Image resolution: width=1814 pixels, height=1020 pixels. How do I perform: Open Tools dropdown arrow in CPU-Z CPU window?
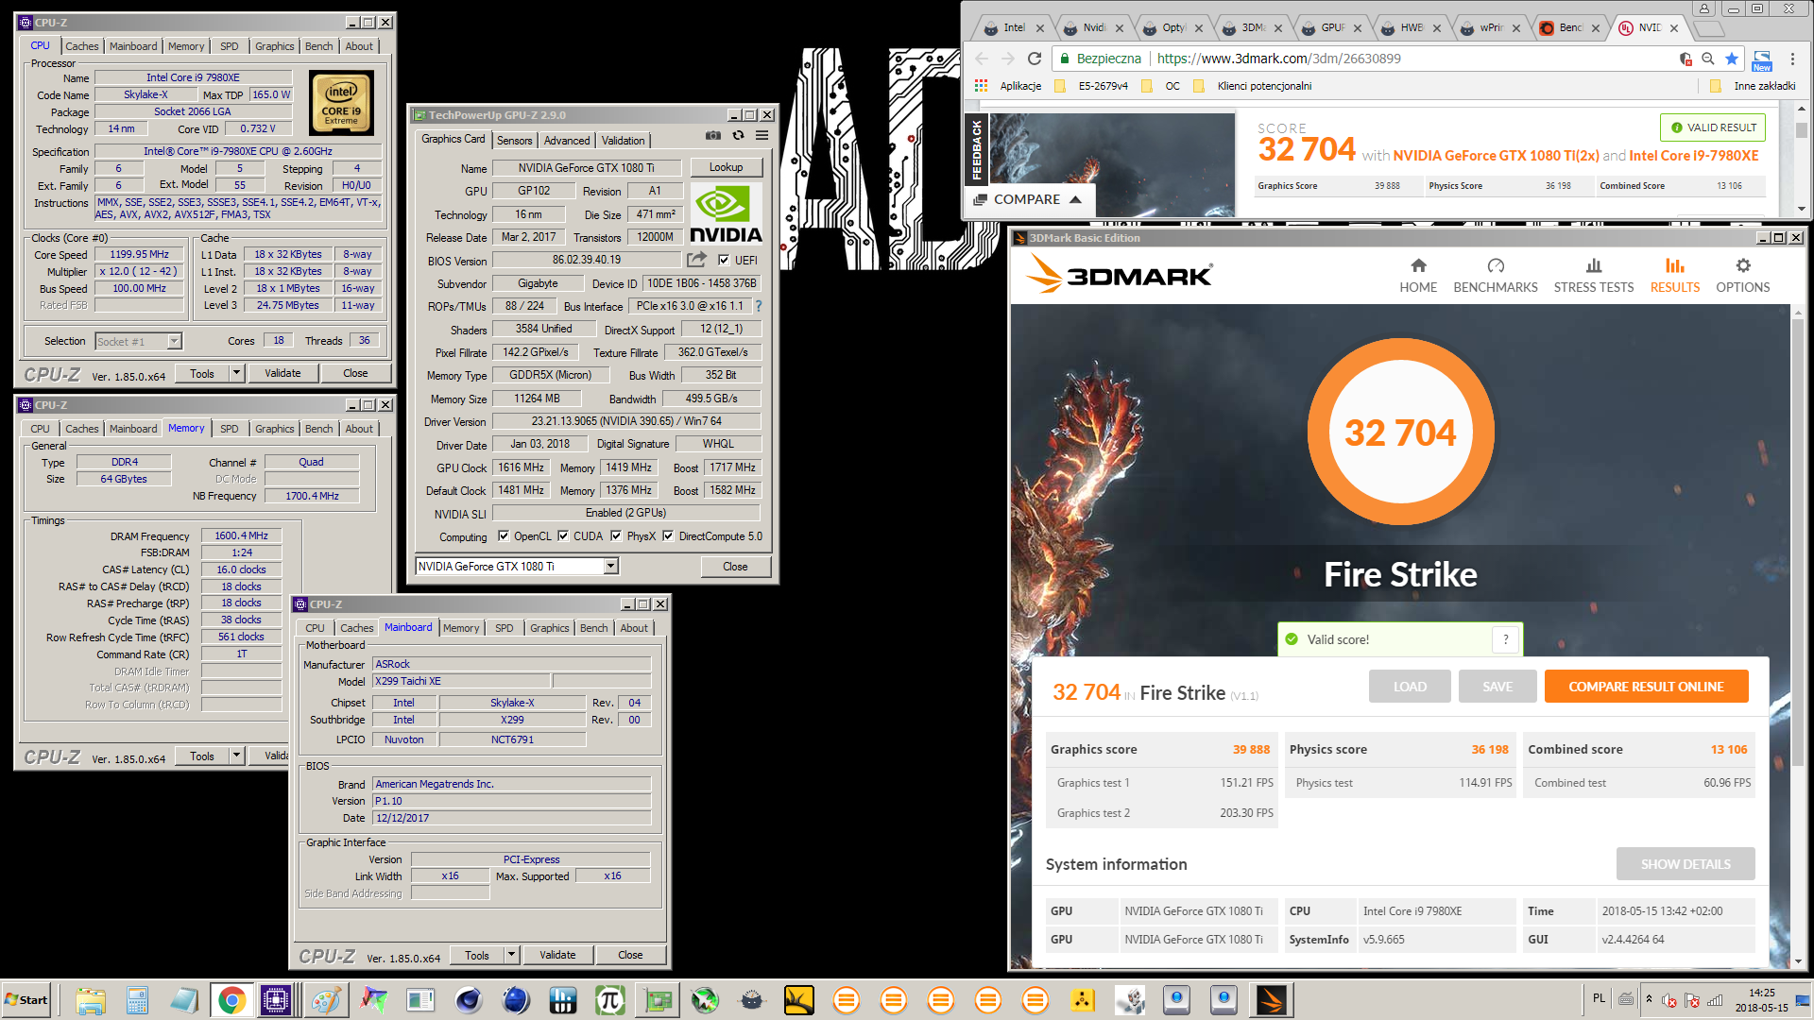point(236,374)
